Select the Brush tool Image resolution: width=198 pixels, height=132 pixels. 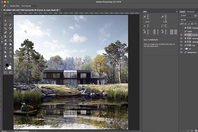pyautogui.click(x=10, y=32)
